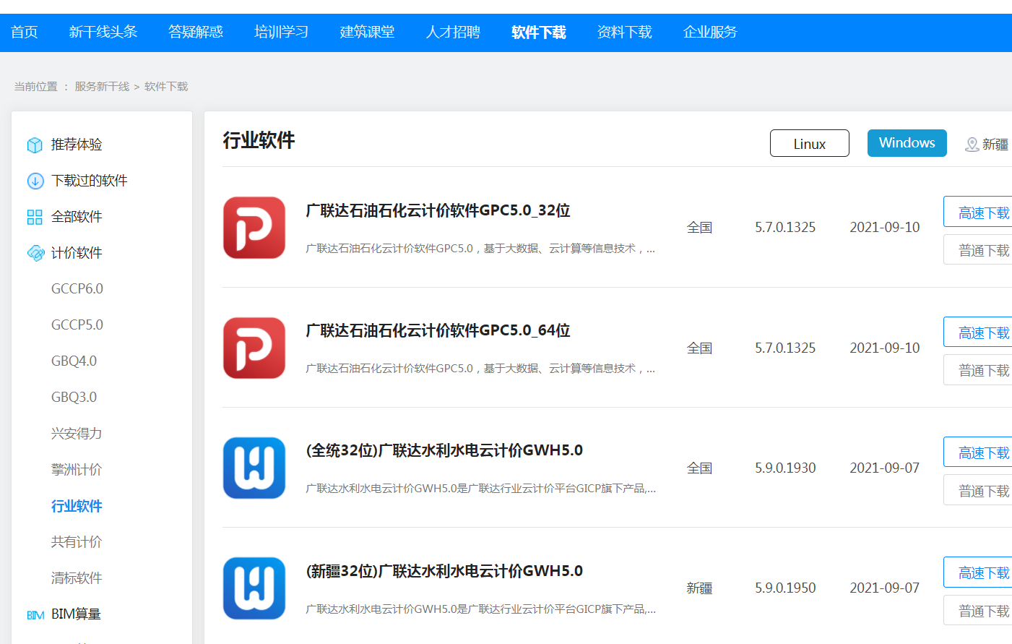Screen dimensions: 1012x644
Task: Click the location pin icon beside 新疆
Action: coord(972,145)
